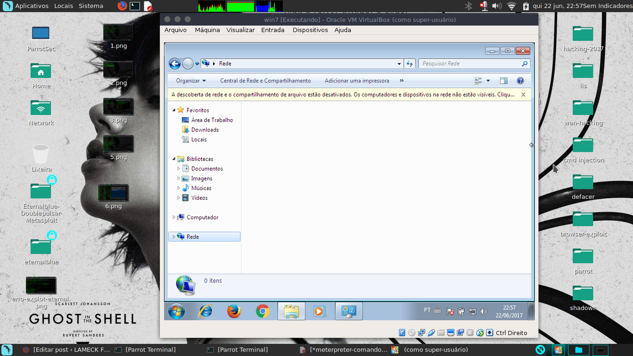Click the Action Center flag tray icon
The width and height of the screenshot is (633, 356).
(x=451, y=311)
